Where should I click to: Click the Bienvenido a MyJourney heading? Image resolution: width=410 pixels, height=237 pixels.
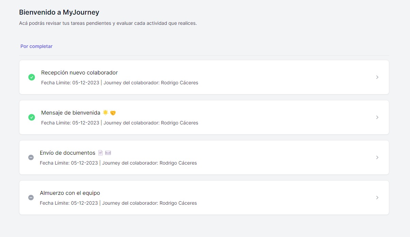click(59, 12)
